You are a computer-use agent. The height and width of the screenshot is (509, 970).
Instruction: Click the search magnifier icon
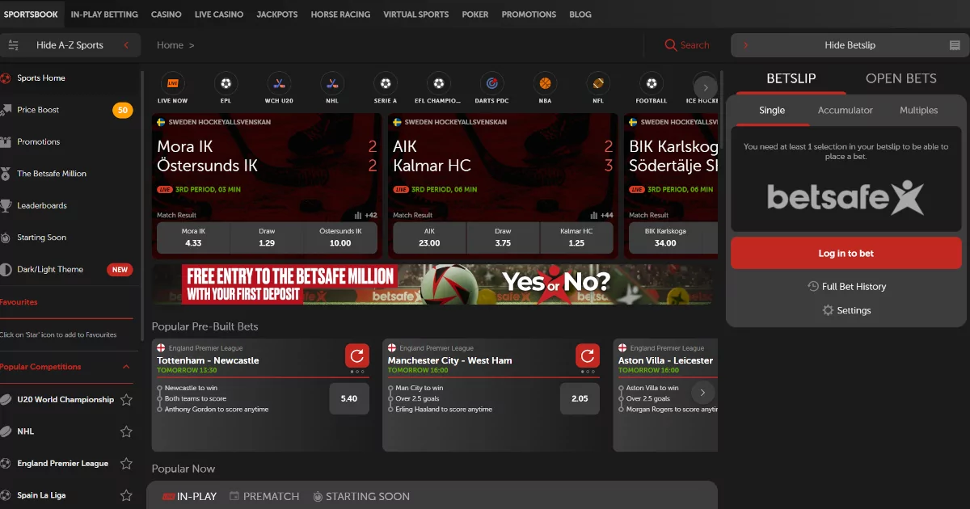tap(671, 45)
